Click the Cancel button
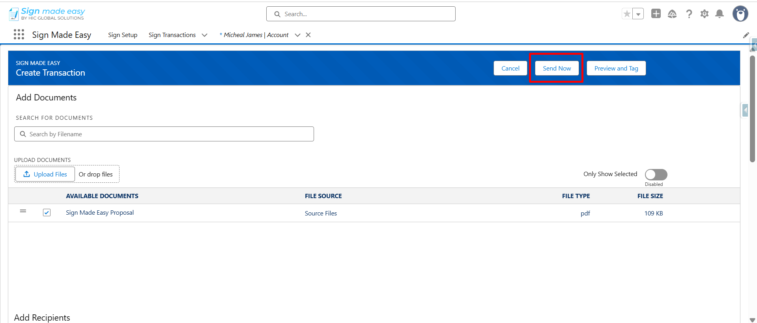The image size is (757, 323). (x=510, y=68)
